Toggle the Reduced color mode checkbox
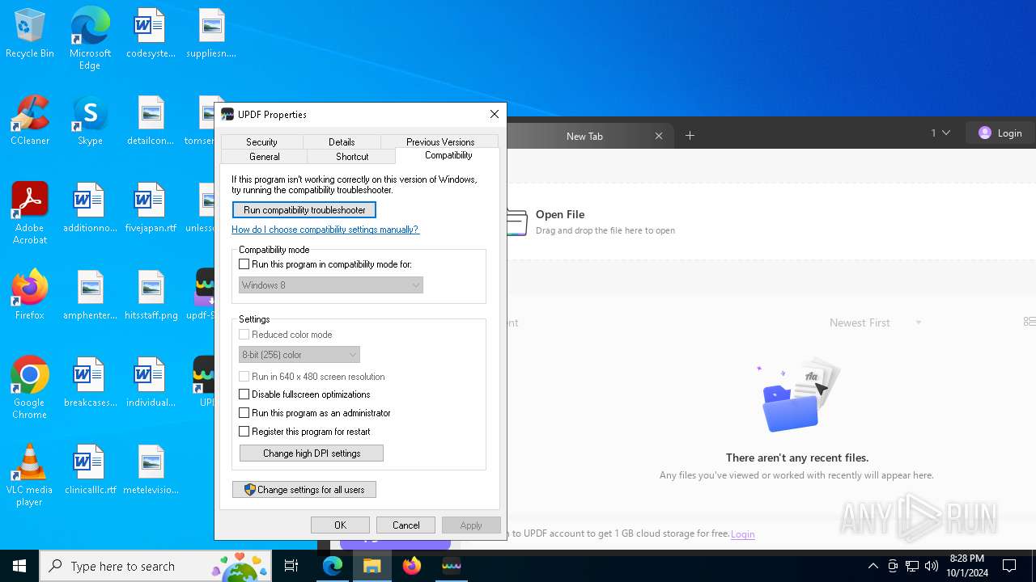1036x582 pixels. (x=244, y=335)
